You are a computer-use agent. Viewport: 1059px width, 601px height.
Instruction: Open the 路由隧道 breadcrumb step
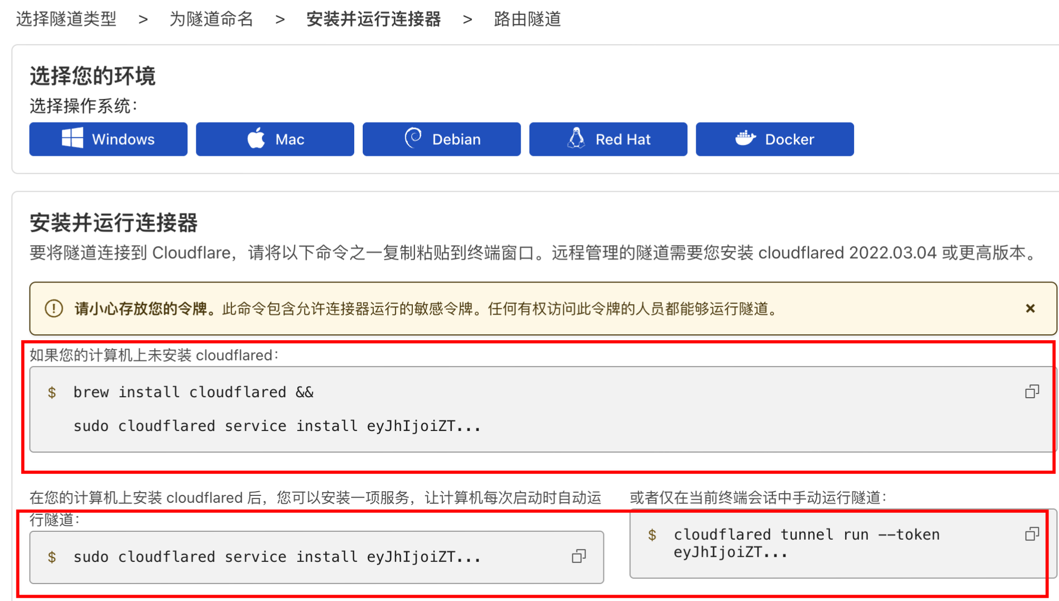527,20
